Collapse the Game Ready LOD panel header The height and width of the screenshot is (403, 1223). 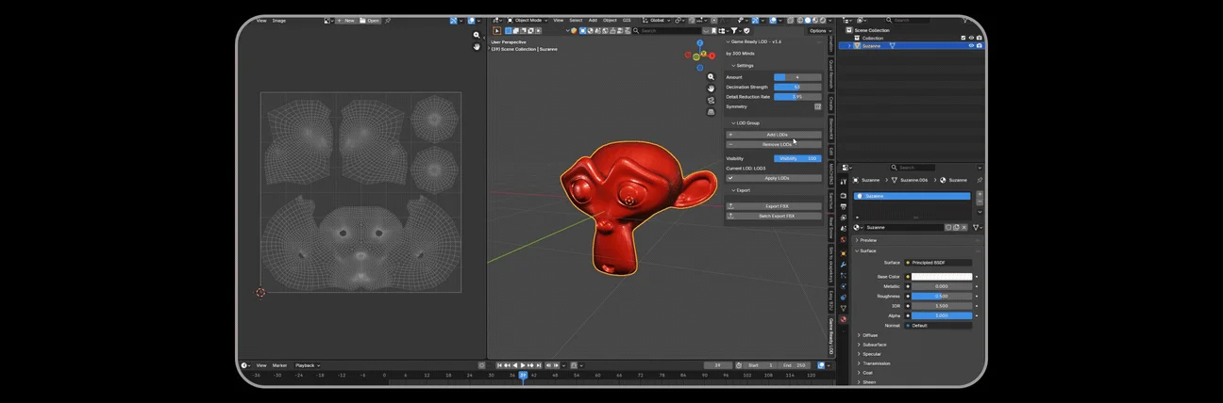click(x=755, y=41)
